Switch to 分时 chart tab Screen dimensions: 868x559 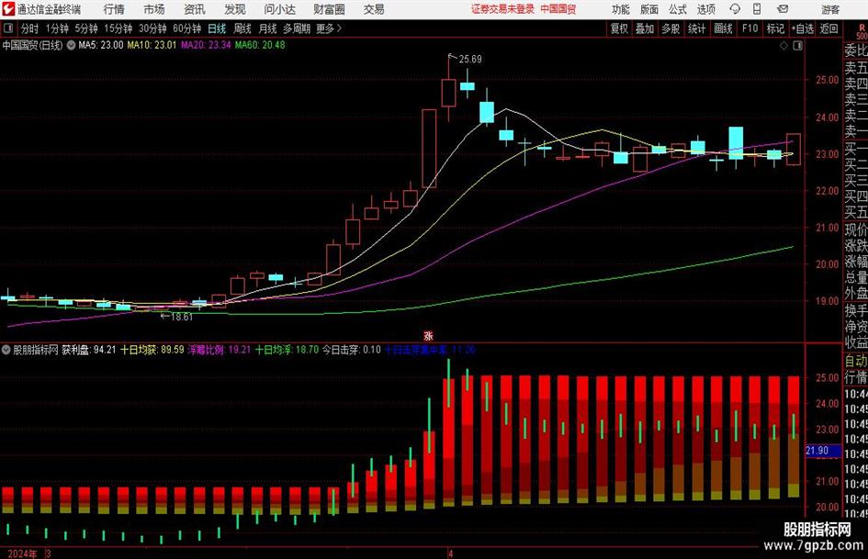point(30,28)
